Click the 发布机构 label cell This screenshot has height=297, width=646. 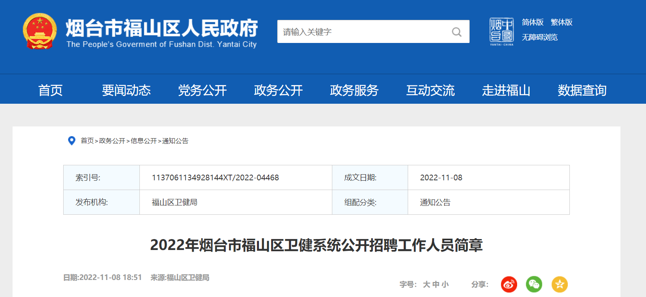pos(102,202)
